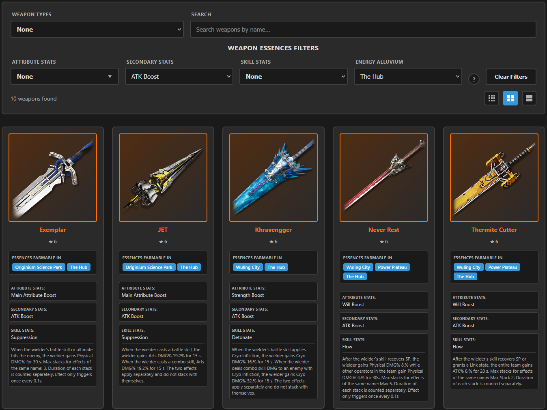
Task: Open the Attribute Stats dropdown
Action: coord(65,76)
